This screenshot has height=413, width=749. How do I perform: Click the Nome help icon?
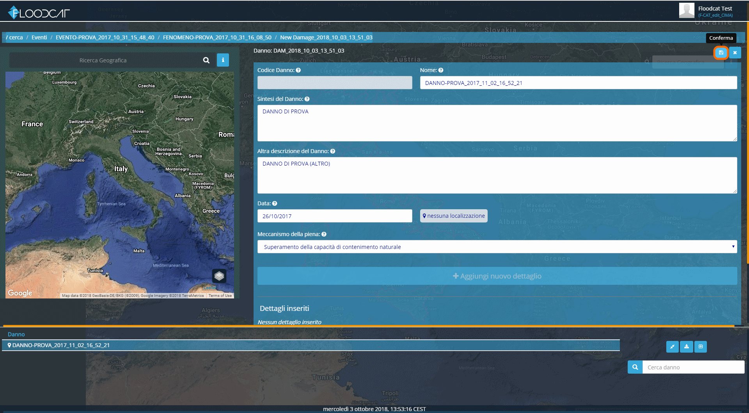point(441,70)
